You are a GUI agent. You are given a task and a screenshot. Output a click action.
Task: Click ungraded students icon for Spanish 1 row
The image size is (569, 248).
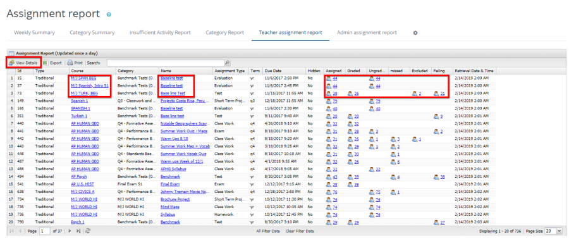coord(372,101)
